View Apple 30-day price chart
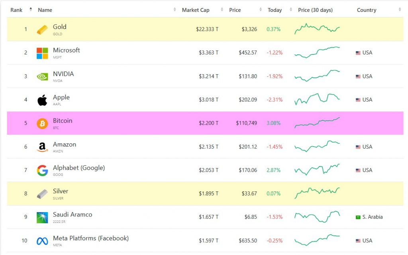Viewport: 408px width, 255px height. pos(317,99)
